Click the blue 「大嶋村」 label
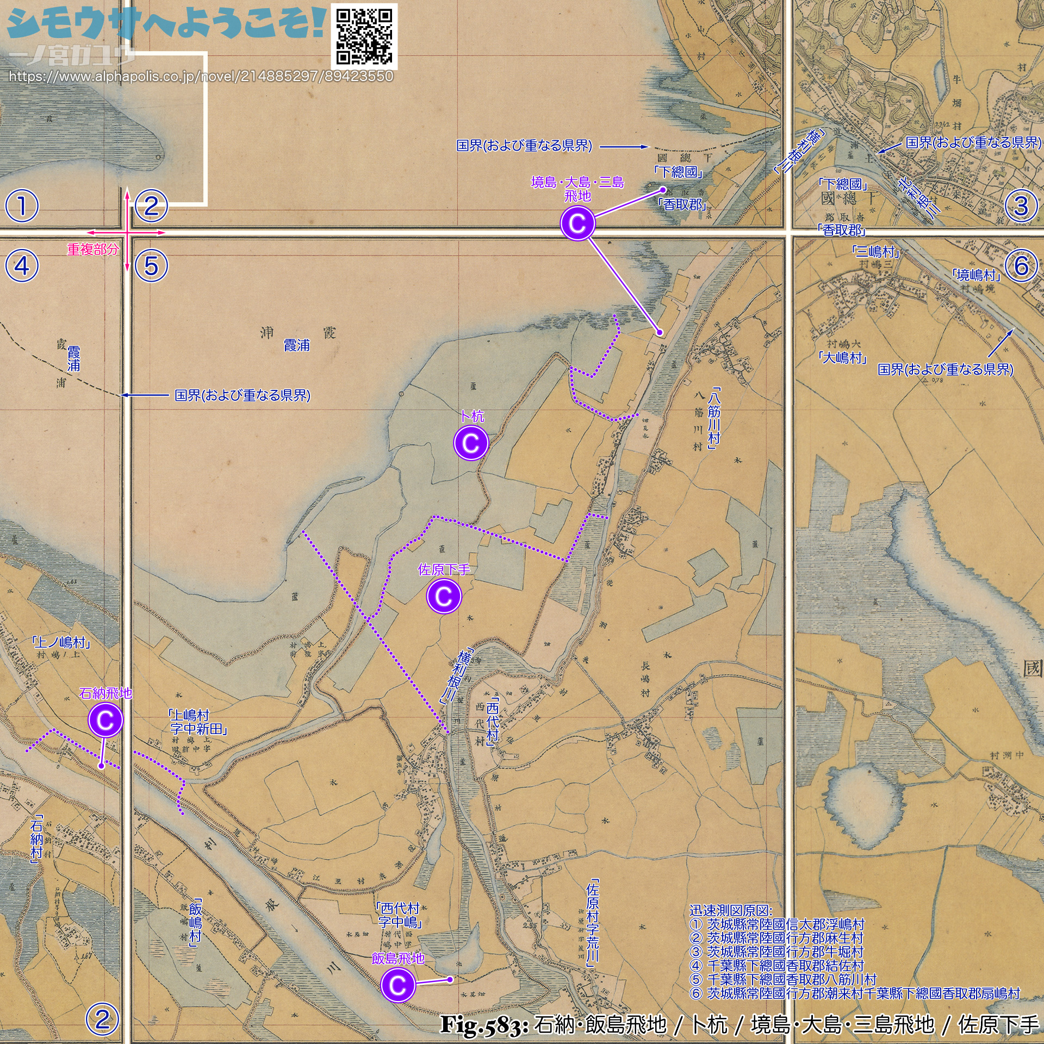Screen dimensions: 1044x1044 click(x=842, y=358)
